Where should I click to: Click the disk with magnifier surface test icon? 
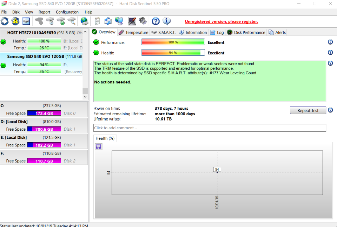(x=72, y=21)
